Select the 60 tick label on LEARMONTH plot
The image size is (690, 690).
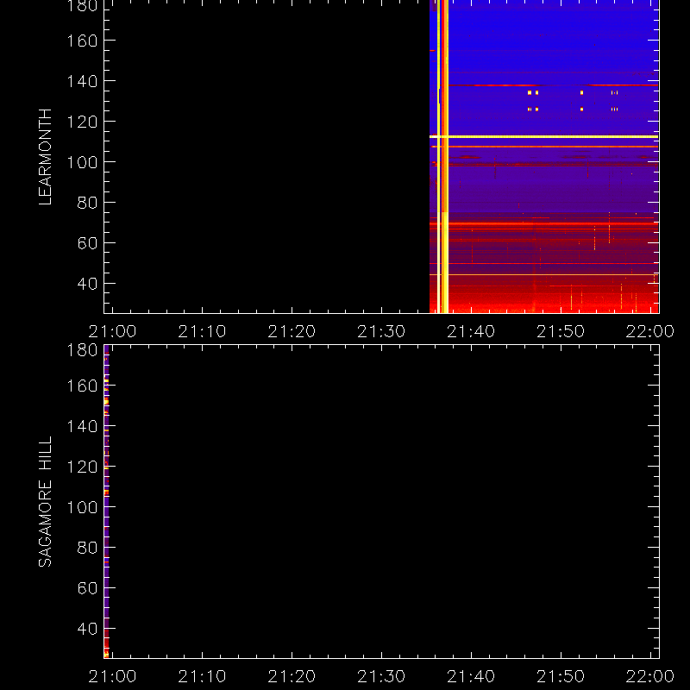coord(87,243)
